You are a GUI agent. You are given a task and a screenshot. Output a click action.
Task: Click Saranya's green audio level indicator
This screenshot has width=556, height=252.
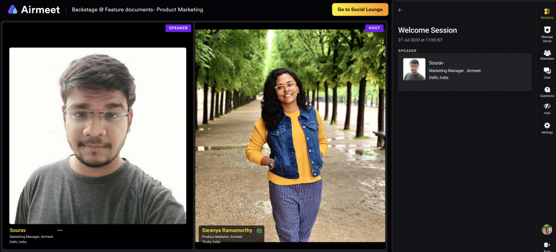259,230
